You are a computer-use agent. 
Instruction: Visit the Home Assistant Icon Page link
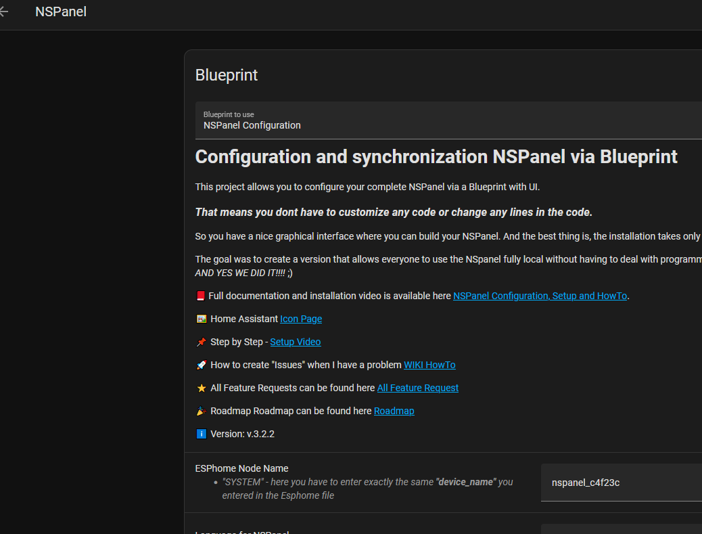[x=300, y=318]
